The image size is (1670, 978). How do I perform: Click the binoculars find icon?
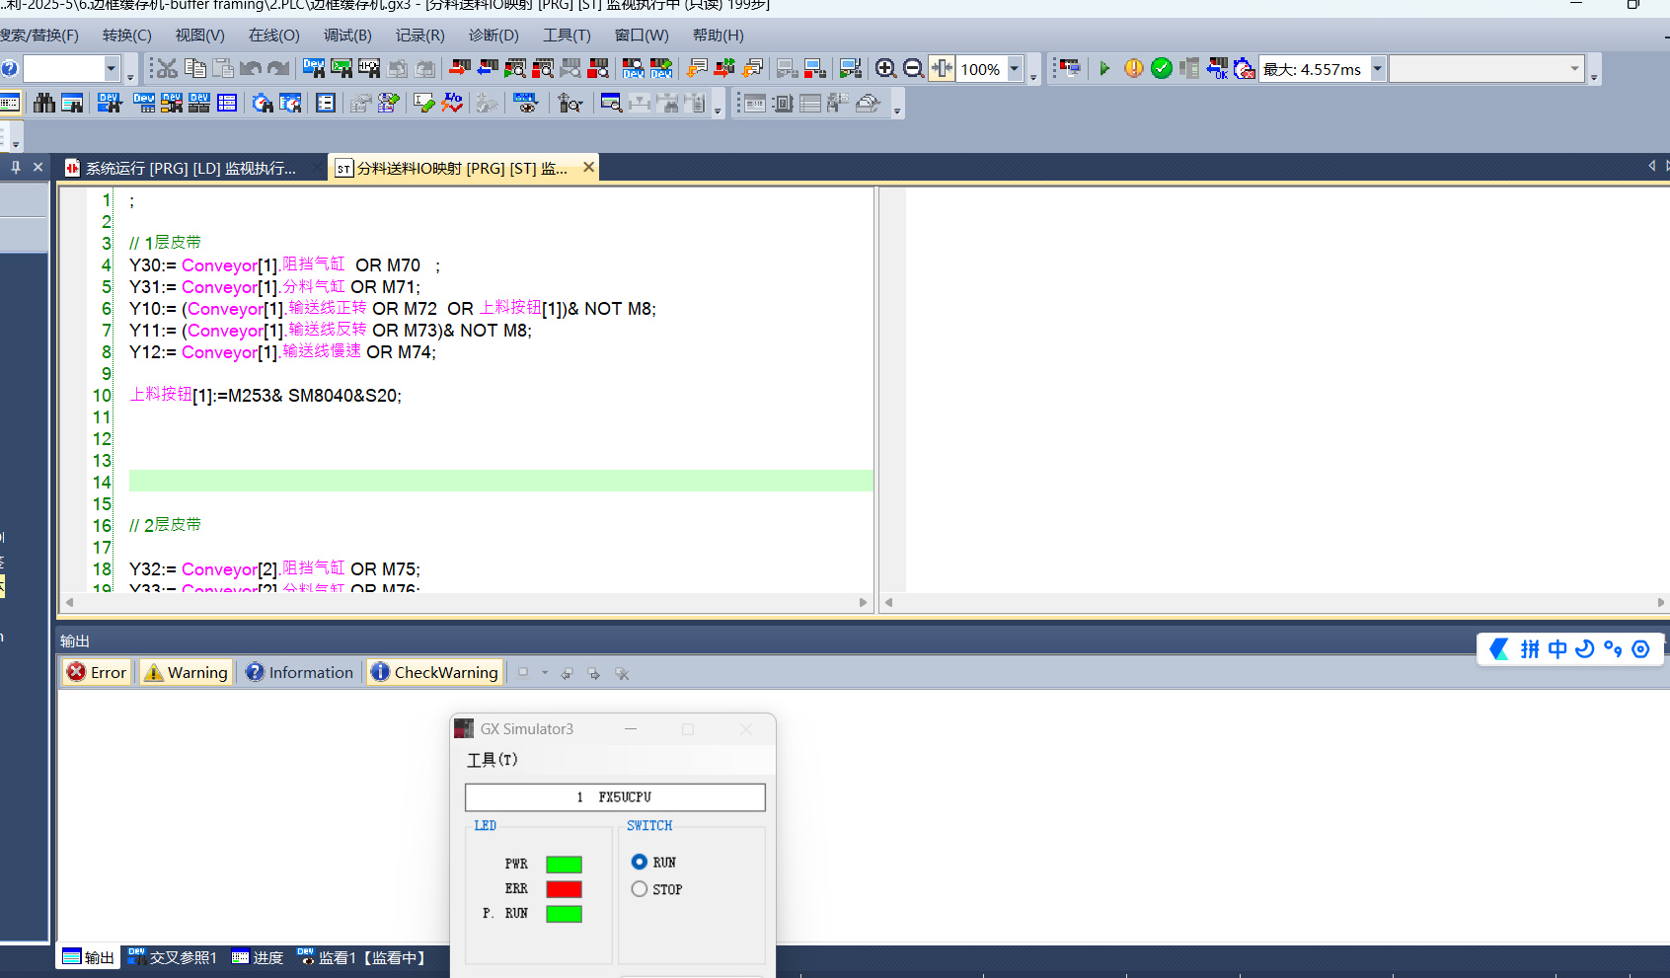coord(44,103)
